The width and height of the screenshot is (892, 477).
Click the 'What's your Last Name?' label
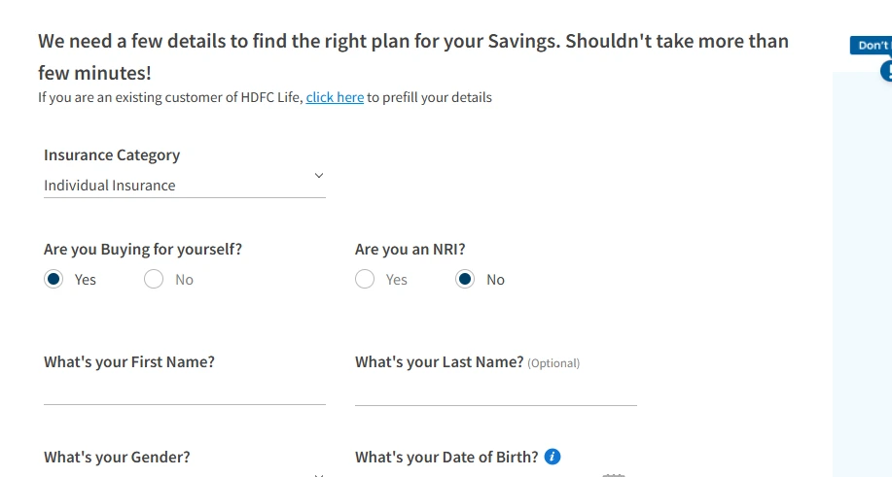tap(440, 362)
